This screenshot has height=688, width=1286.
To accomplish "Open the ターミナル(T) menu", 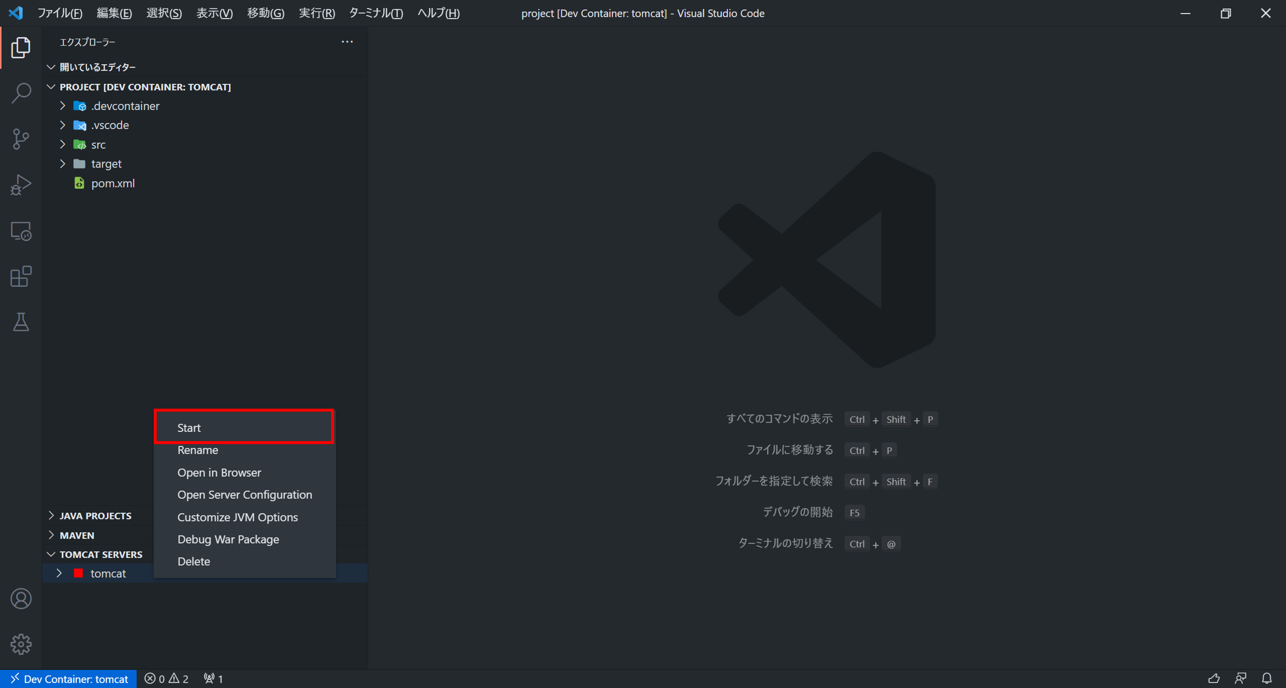I will pyautogui.click(x=375, y=13).
